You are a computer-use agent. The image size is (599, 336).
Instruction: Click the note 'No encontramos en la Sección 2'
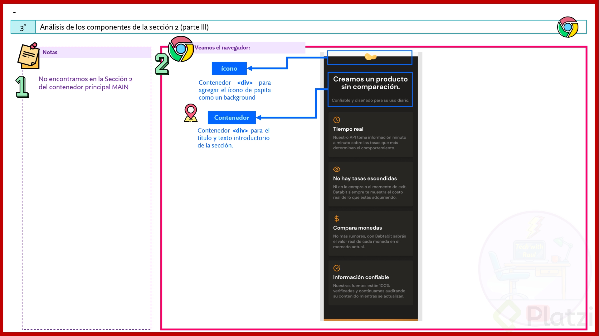(x=85, y=79)
